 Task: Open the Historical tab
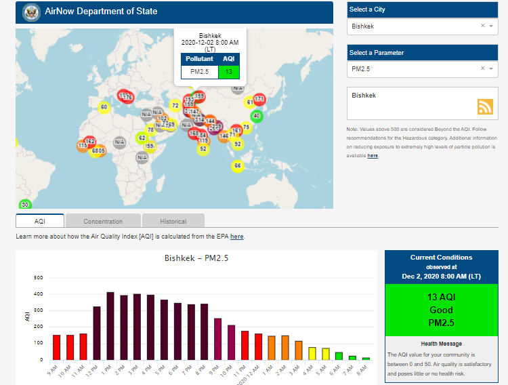click(173, 221)
